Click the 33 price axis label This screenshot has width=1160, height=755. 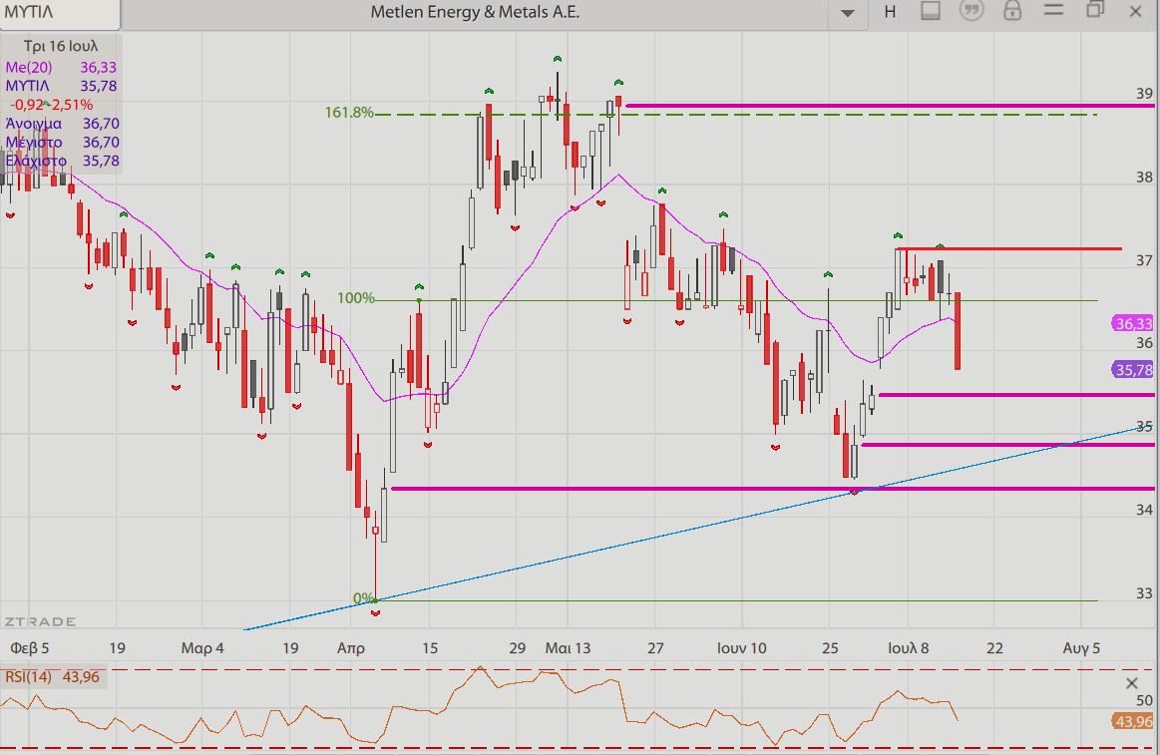click(1144, 593)
